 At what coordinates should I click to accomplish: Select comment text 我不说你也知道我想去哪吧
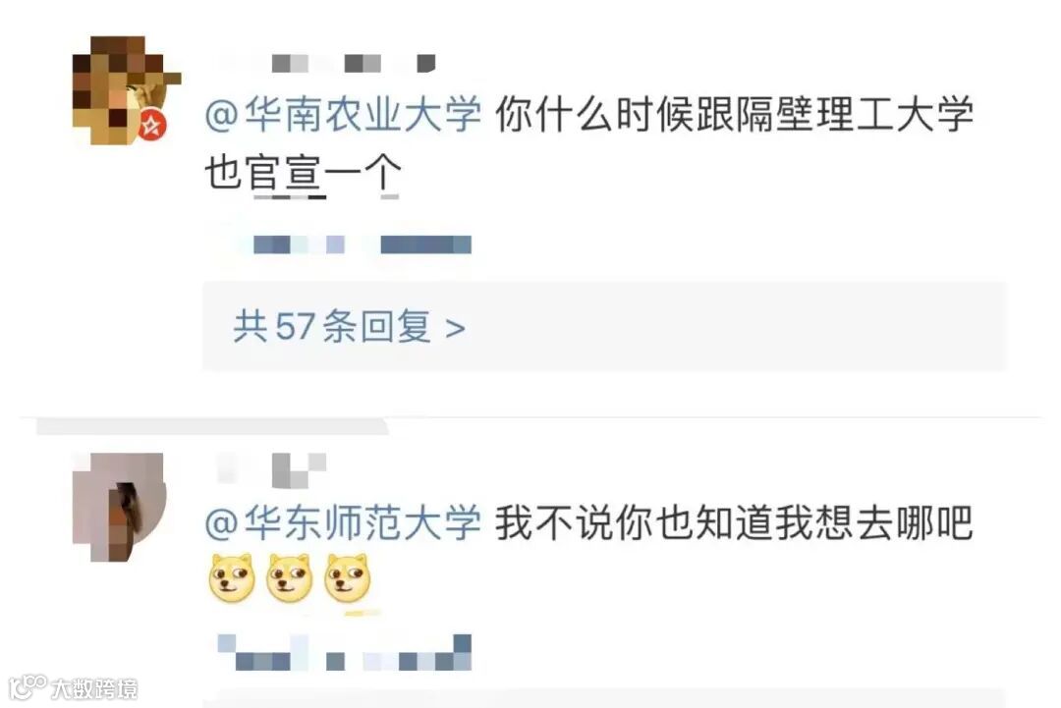pos(734,522)
